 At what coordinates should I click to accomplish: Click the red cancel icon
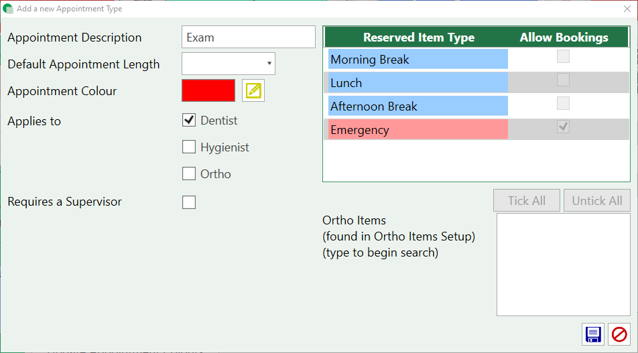619,334
